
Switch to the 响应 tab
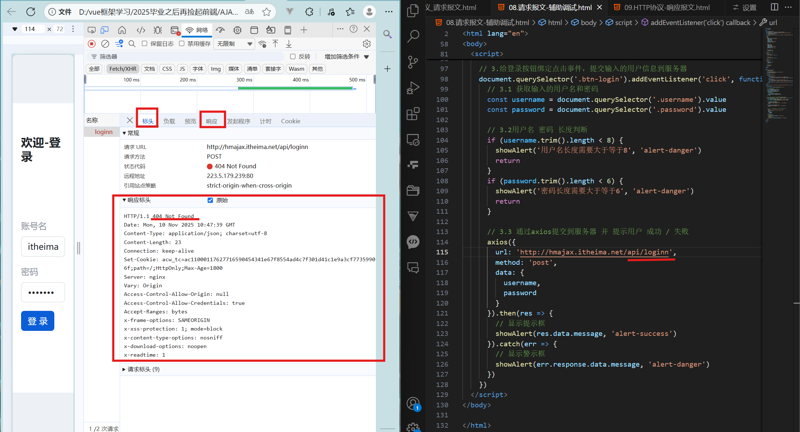(x=212, y=121)
